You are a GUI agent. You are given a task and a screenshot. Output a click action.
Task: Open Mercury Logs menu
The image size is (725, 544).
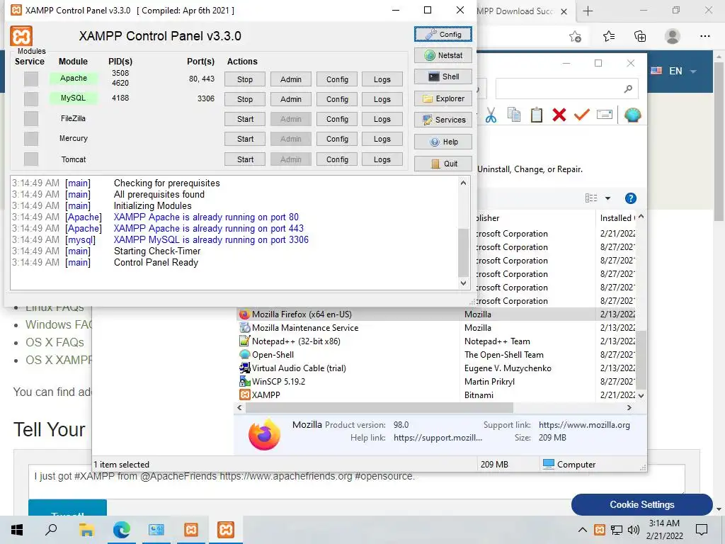point(382,140)
